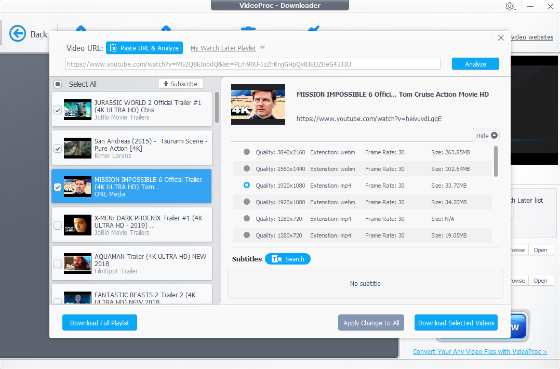Click Paste URL & Analyze button

[144, 48]
